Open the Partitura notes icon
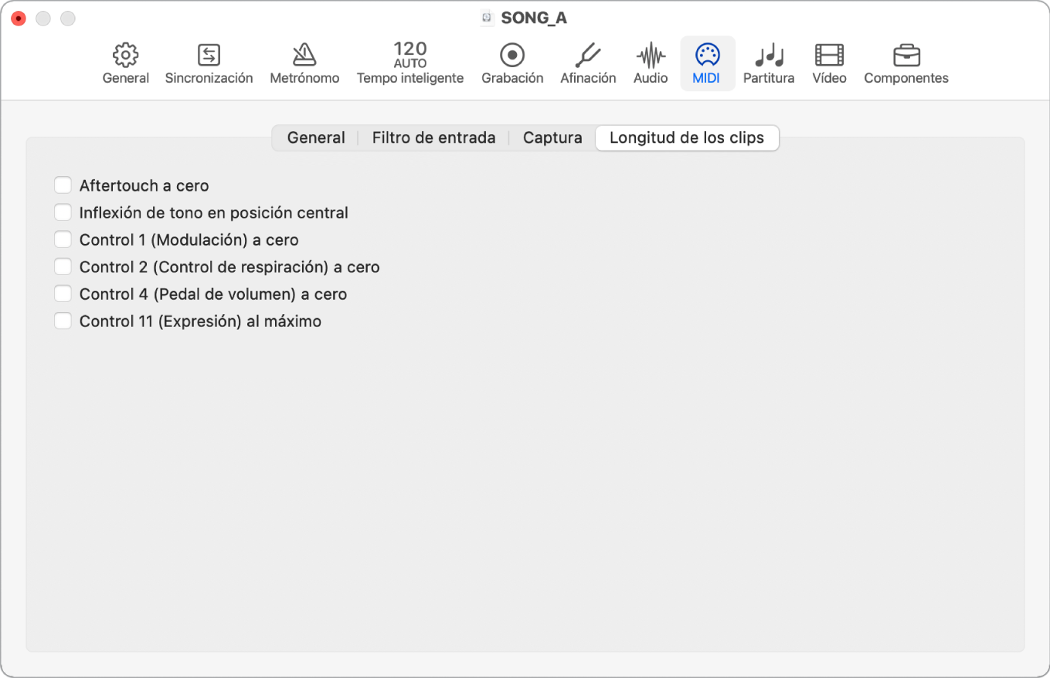Viewport: 1050px width, 678px height. [x=769, y=62]
